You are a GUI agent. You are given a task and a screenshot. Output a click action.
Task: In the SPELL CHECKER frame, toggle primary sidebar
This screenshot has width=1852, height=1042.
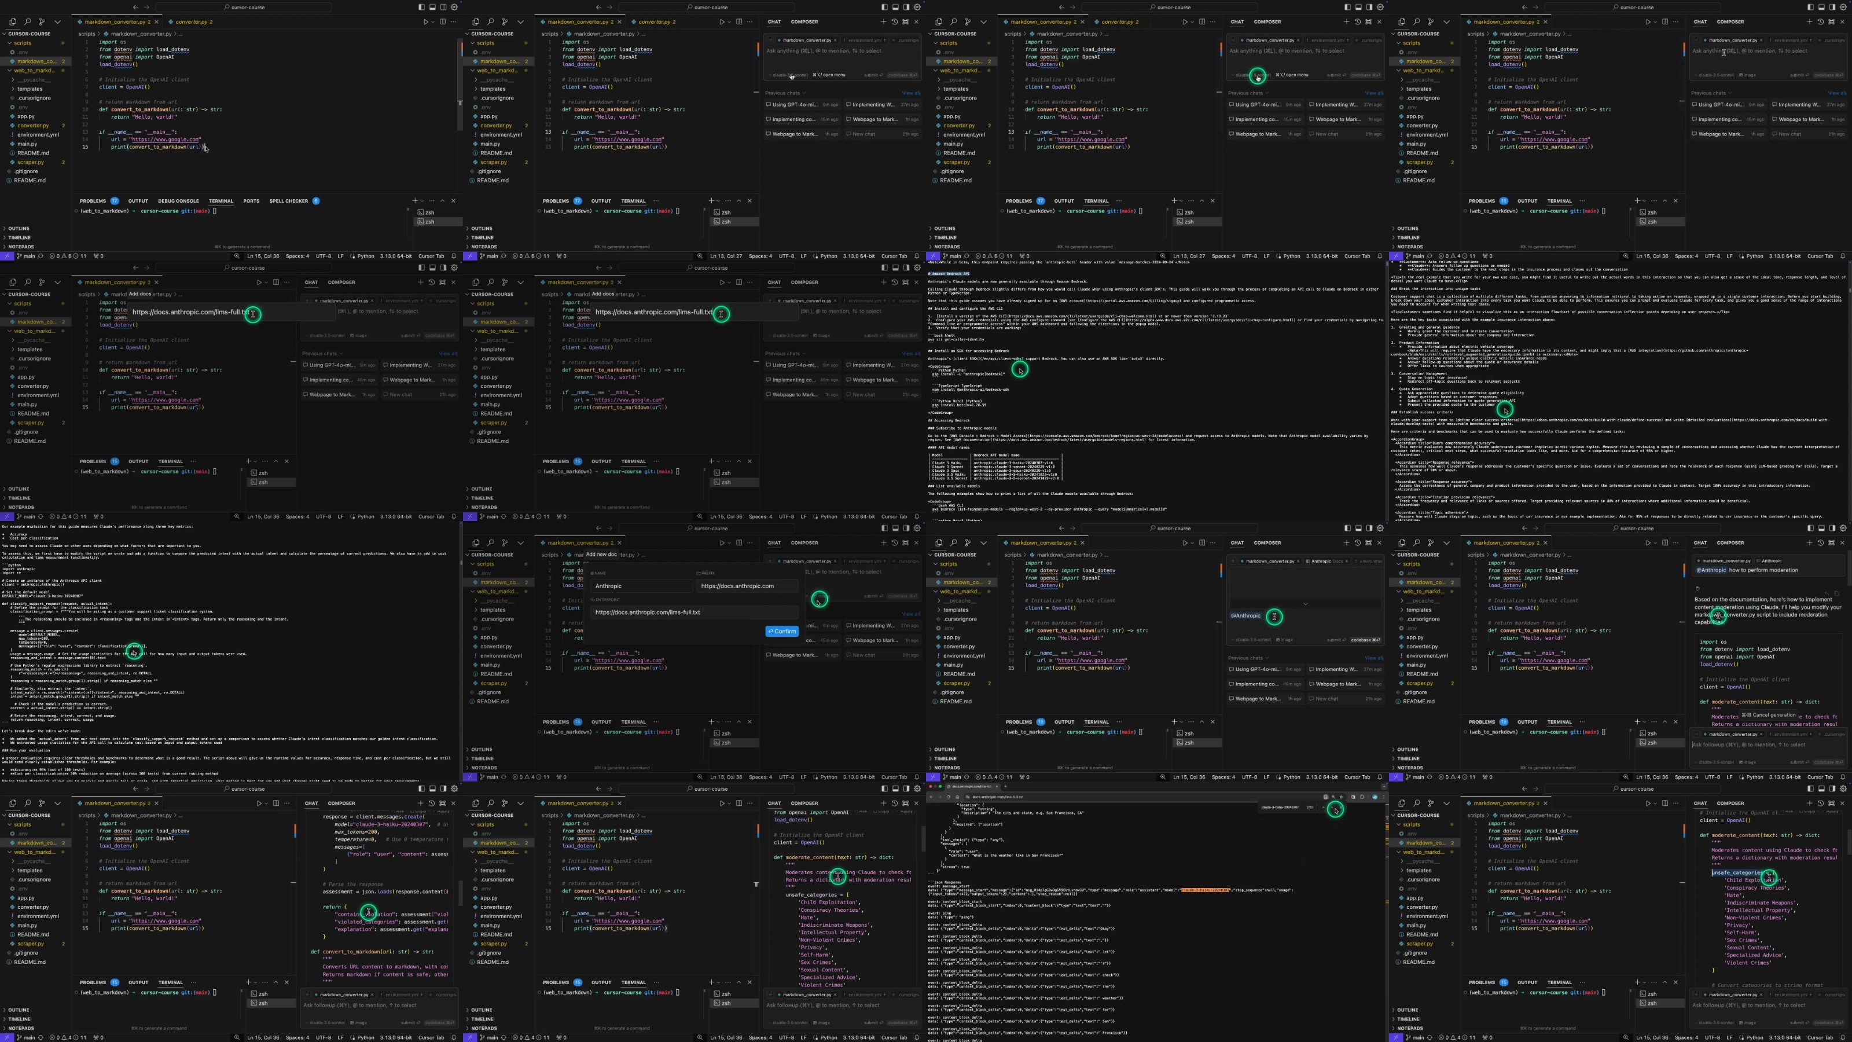coord(422,7)
